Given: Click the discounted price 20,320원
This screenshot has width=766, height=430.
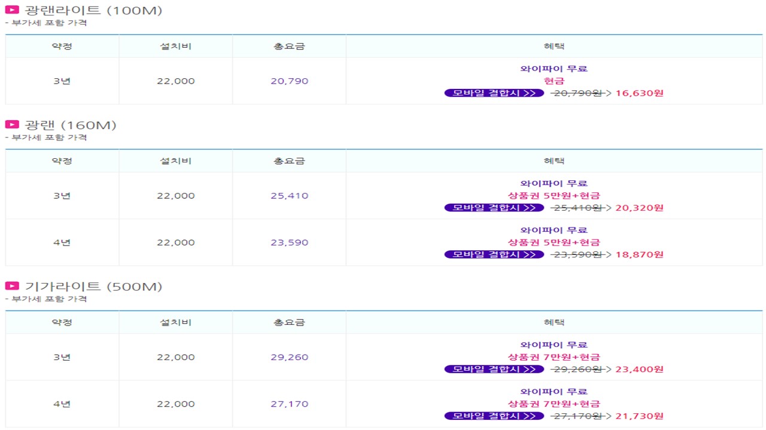Looking at the screenshot, I should [x=640, y=208].
